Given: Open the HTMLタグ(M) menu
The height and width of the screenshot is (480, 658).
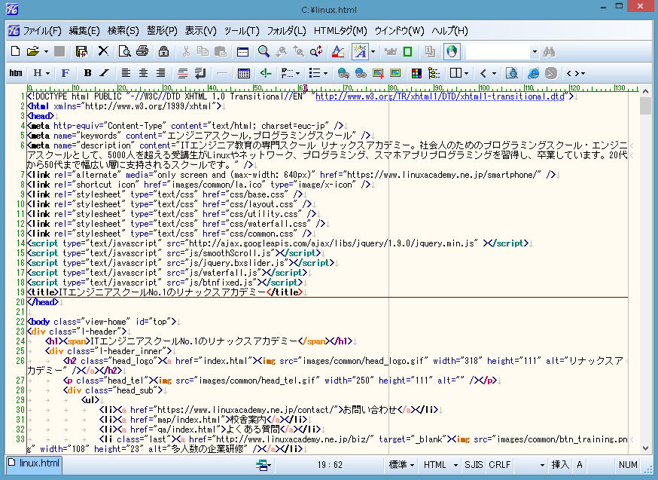Looking at the screenshot, I should (x=340, y=31).
